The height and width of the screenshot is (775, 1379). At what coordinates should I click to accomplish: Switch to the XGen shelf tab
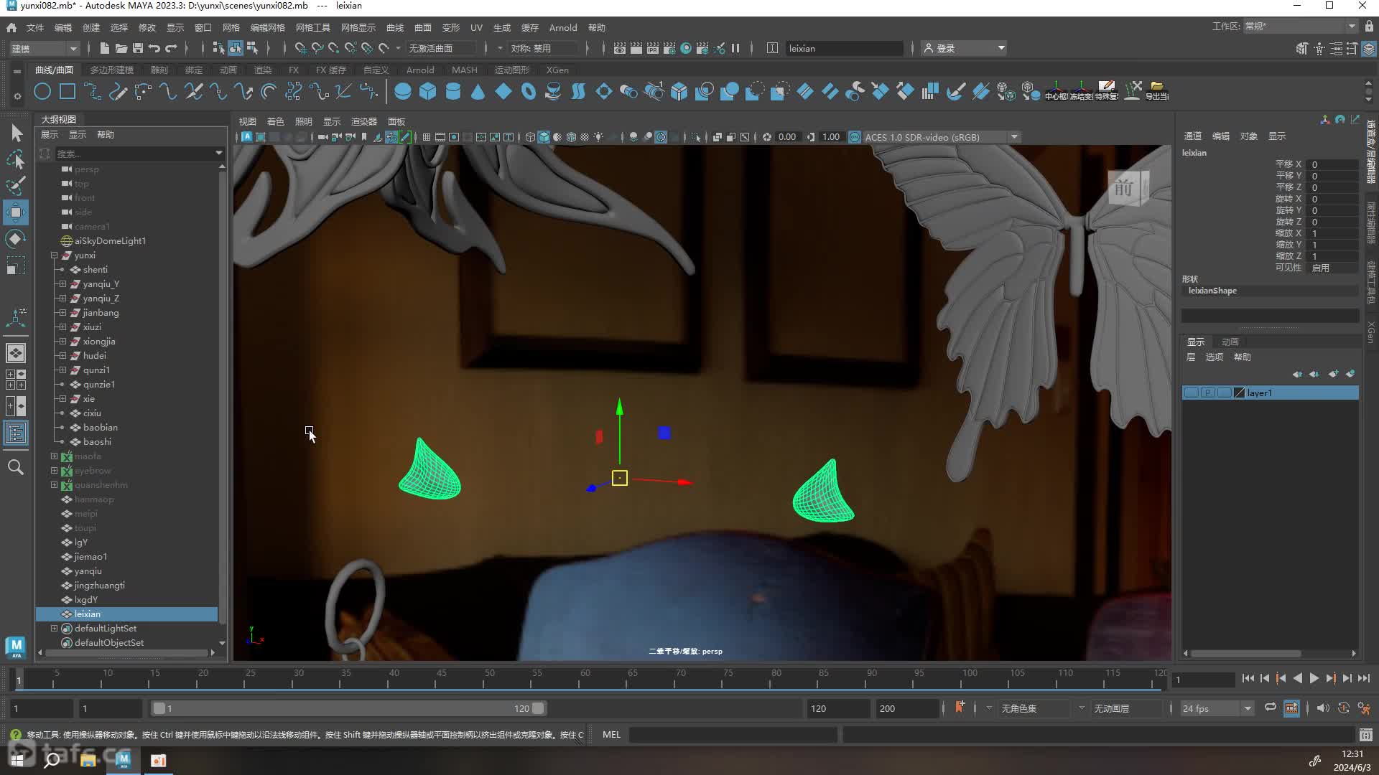point(557,70)
